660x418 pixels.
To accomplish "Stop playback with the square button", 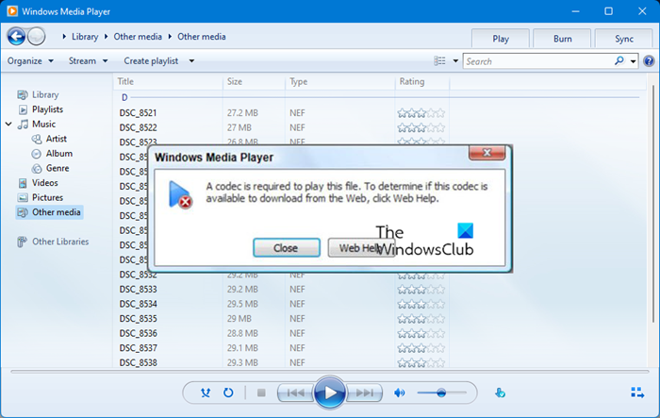I will (261, 393).
